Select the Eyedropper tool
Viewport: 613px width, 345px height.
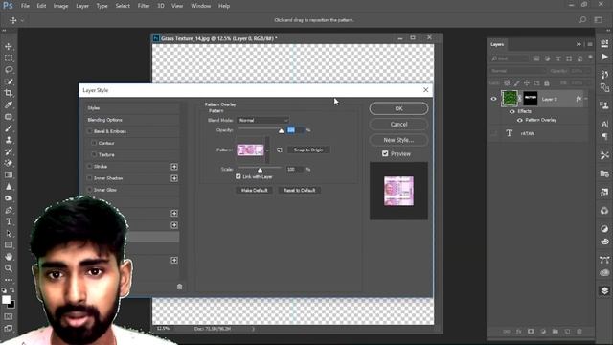(9, 104)
